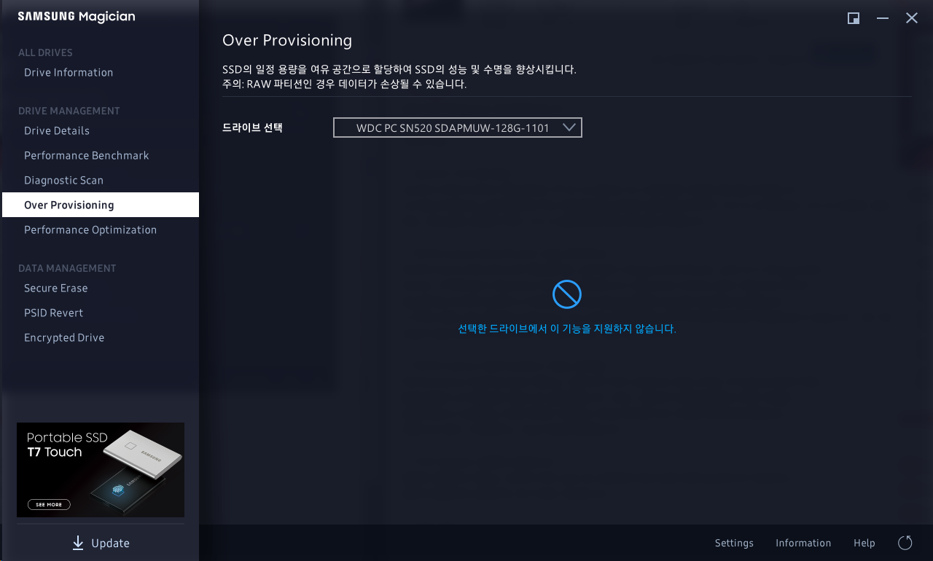Open Performance Optimization page
Screen dimensions: 933x561
pos(90,230)
